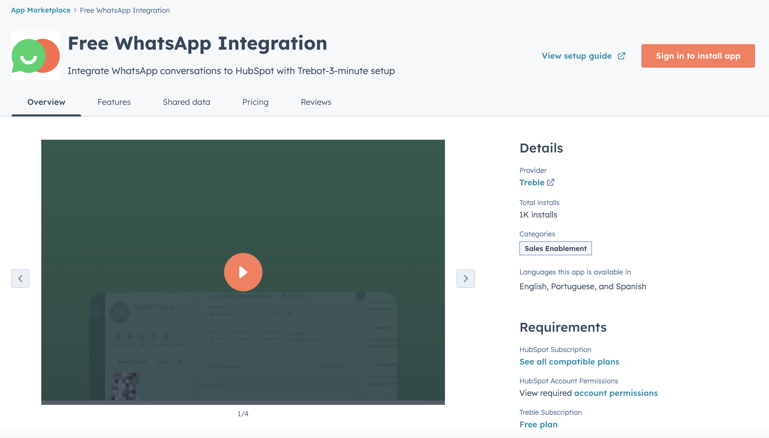Click the Sales Enablement category tag
This screenshot has height=438, width=769.
(x=555, y=248)
